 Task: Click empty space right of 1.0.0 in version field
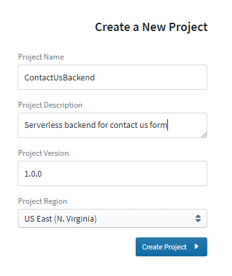click(x=124, y=173)
